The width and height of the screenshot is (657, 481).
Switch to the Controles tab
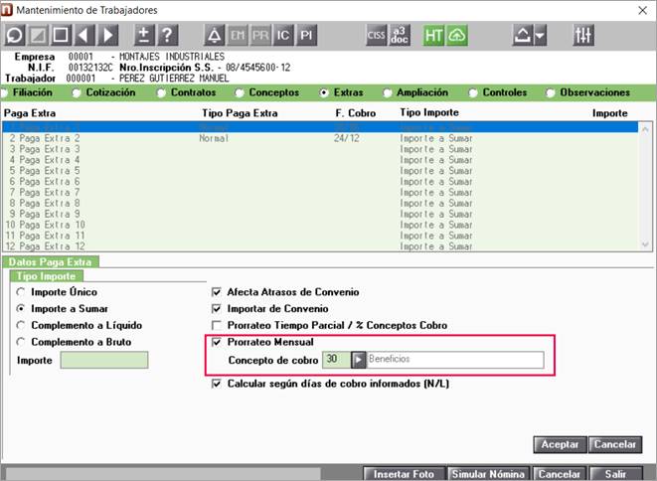click(498, 92)
